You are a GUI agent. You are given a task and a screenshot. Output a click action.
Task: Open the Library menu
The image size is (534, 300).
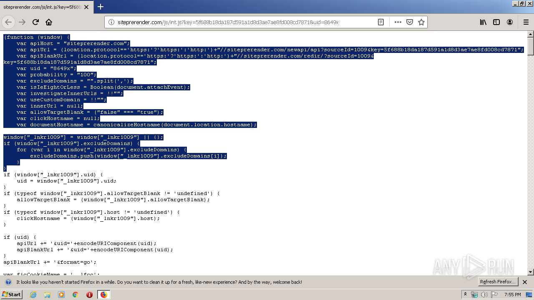point(483,22)
